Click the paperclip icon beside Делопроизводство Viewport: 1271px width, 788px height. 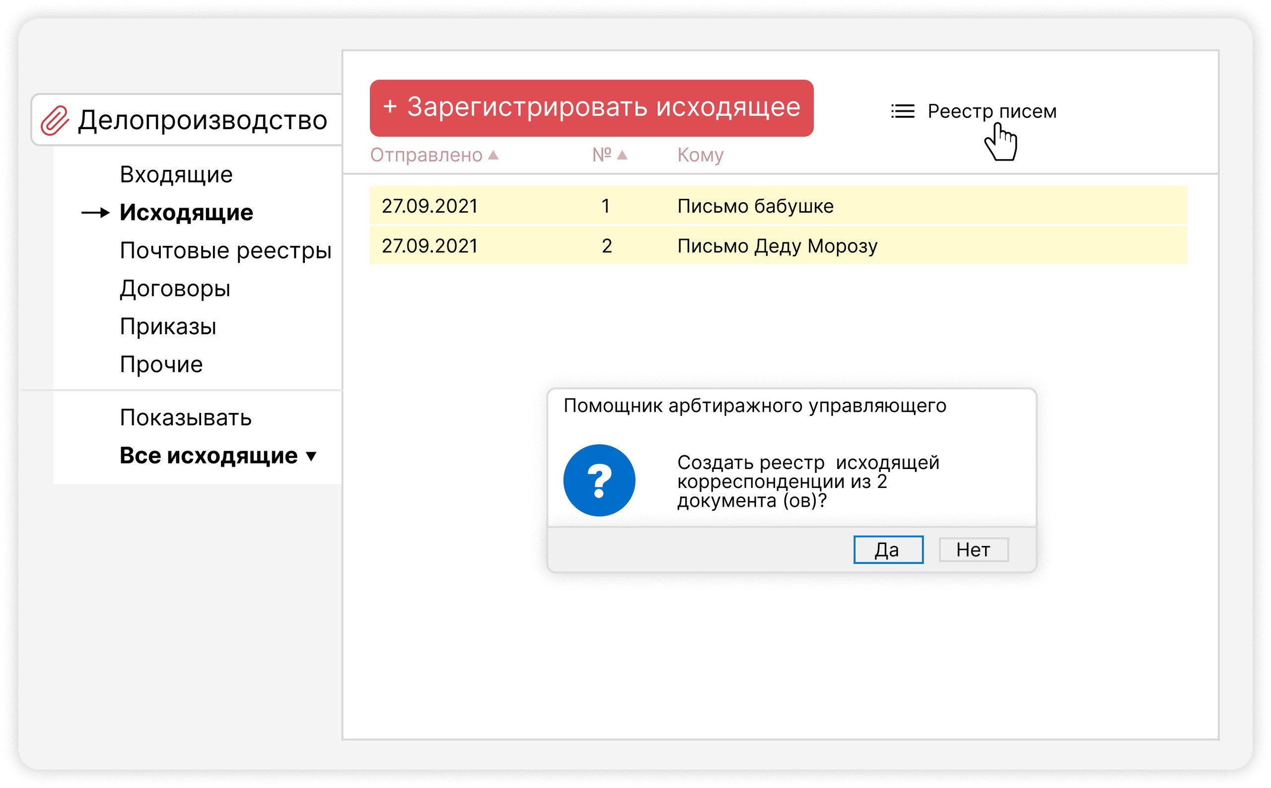[x=55, y=120]
